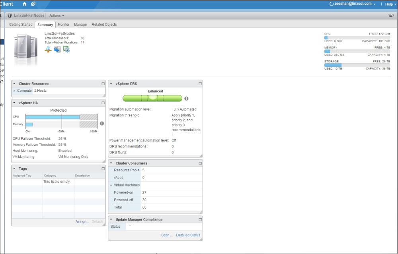Image resolution: width=398 pixels, height=254 pixels.
Task: Expand the Compute row
Action: [x=14, y=91]
